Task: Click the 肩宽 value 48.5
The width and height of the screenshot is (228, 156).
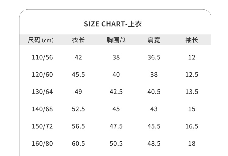Action: click(x=154, y=144)
